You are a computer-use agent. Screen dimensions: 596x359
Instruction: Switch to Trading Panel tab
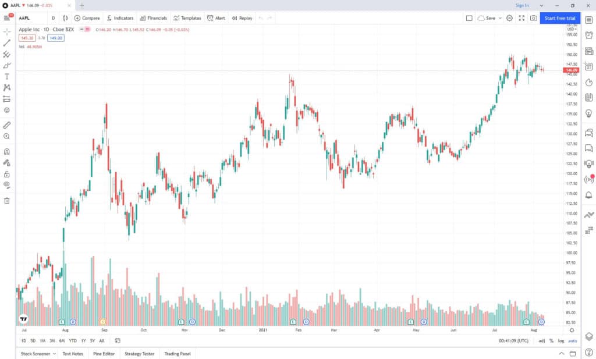(178, 354)
